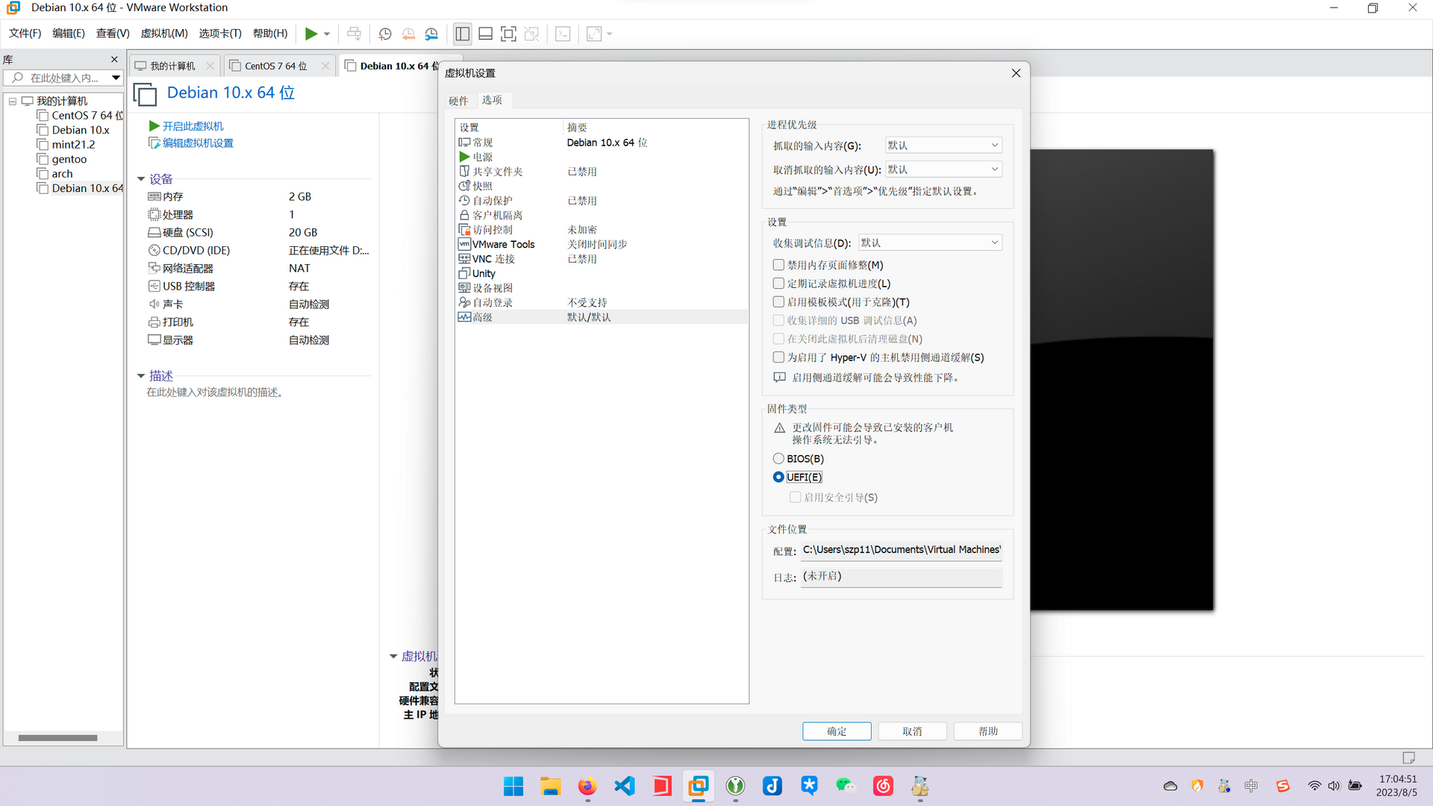The height and width of the screenshot is (806, 1433).
Task: Click the revert to snapshot toolbar icon
Action: coord(408,34)
